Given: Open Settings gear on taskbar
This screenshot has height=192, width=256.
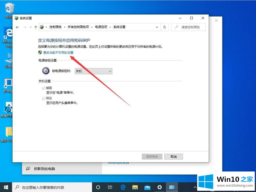Looking at the screenshot, I should click(159, 187).
